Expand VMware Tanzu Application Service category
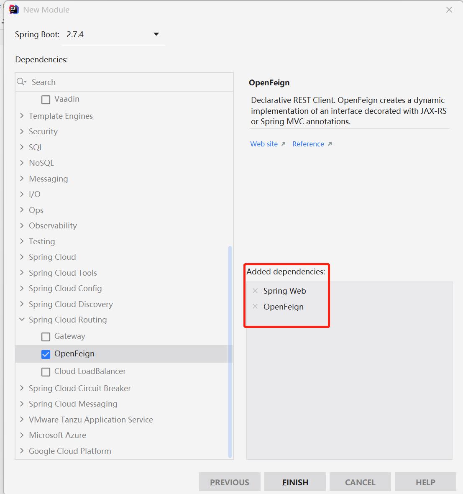The height and width of the screenshot is (494, 463). click(x=22, y=419)
